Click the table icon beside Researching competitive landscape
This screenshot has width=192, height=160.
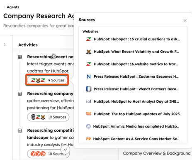pyautogui.click(x=20, y=130)
